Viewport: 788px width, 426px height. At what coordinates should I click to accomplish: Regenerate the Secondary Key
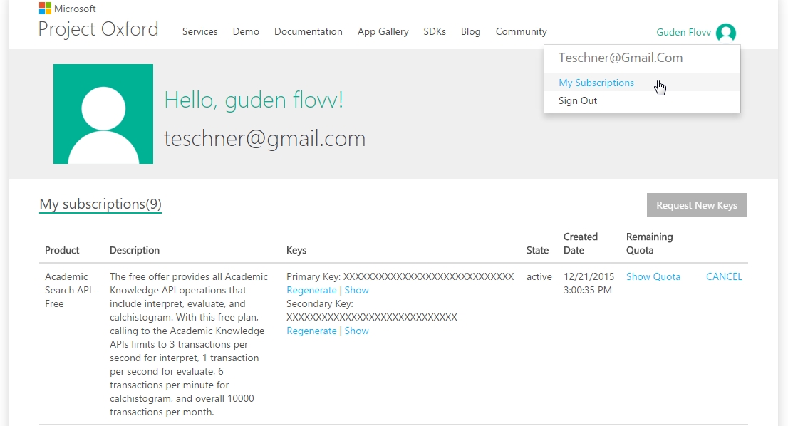pyautogui.click(x=311, y=331)
